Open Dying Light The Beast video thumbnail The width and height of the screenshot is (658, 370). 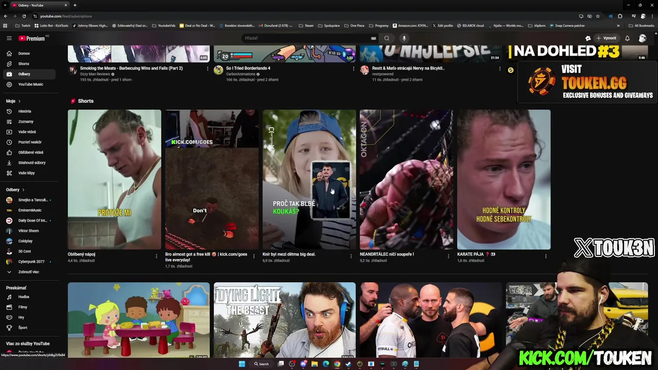click(285, 320)
